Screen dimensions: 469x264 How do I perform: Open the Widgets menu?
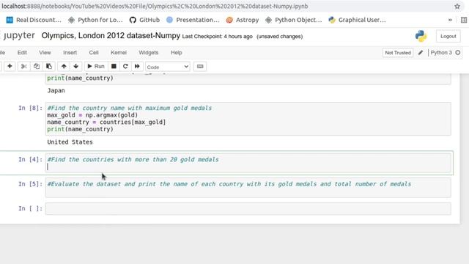[x=148, y=52]
